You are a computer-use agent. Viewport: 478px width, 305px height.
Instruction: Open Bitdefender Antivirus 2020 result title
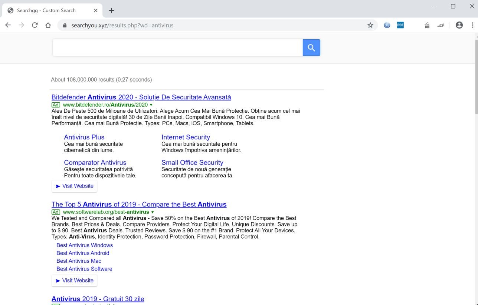141,97
